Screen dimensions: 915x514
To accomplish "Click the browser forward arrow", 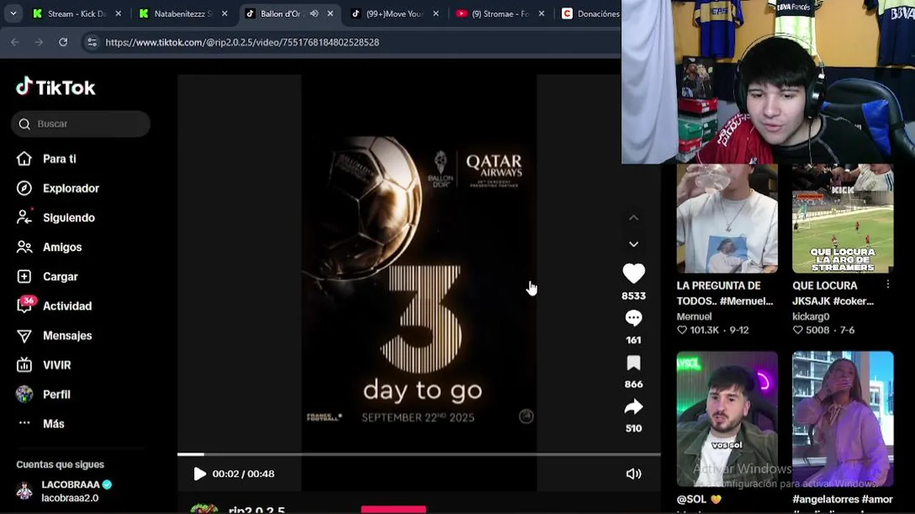I will pos(39,42).
